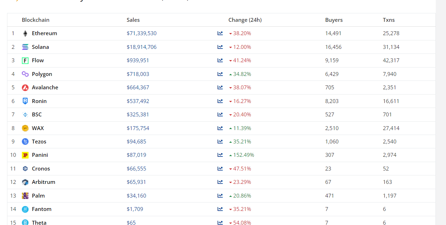Select the Fantom row entry

42,209
